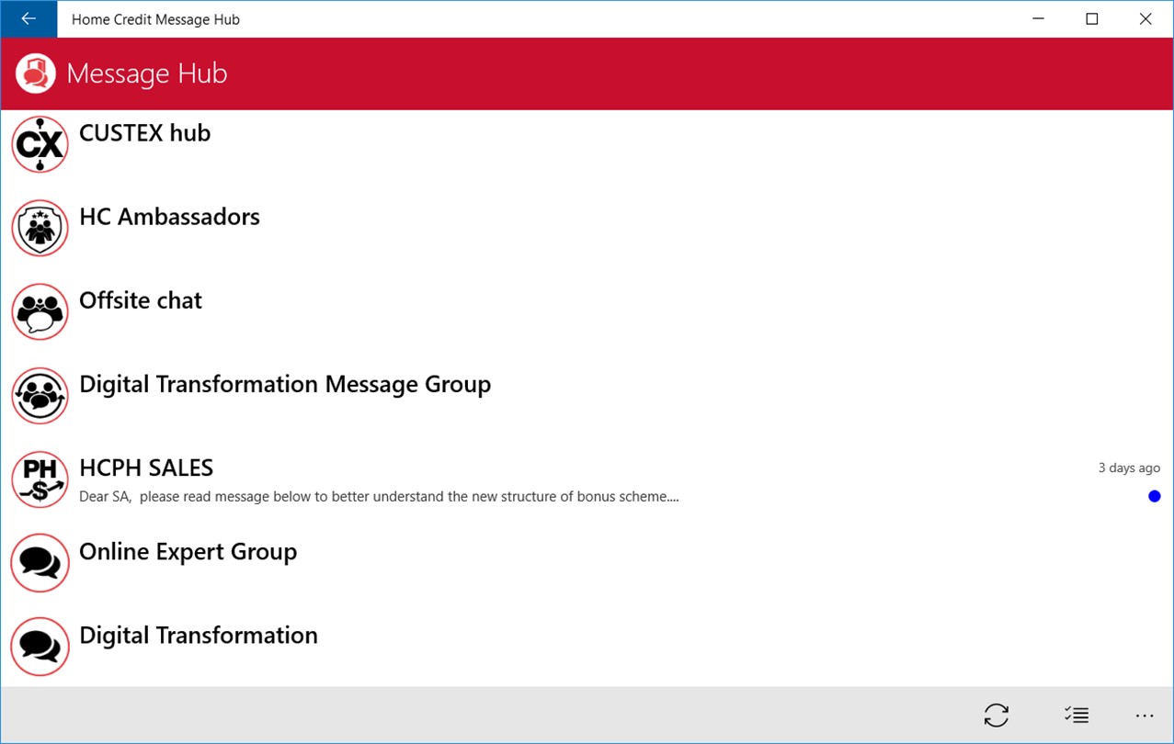The image size is (1174, 744).
Task: Open Digital Transformation Message Group title
Action: [285, 384]
